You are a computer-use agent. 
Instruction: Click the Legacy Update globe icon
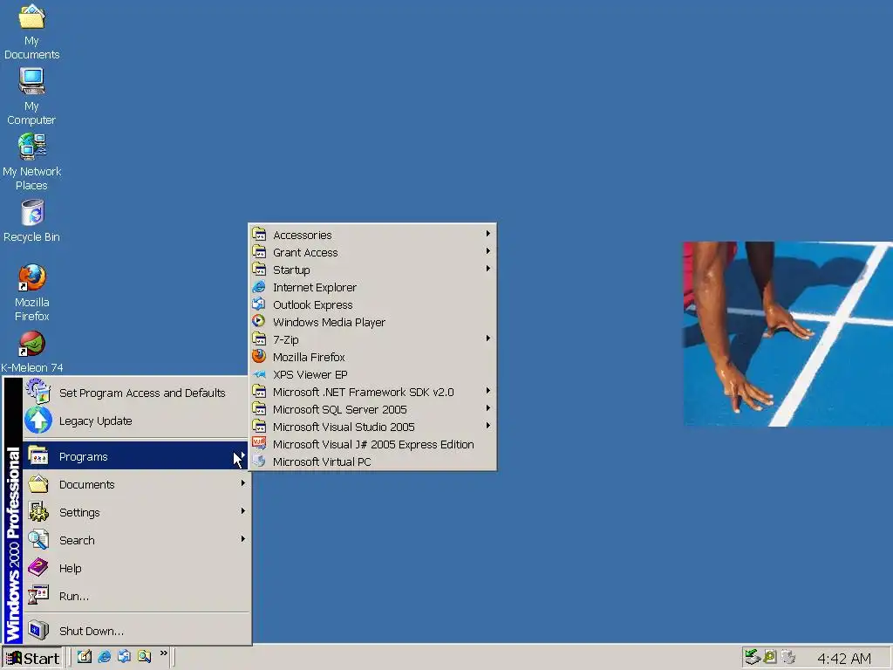tap(38, 420)
